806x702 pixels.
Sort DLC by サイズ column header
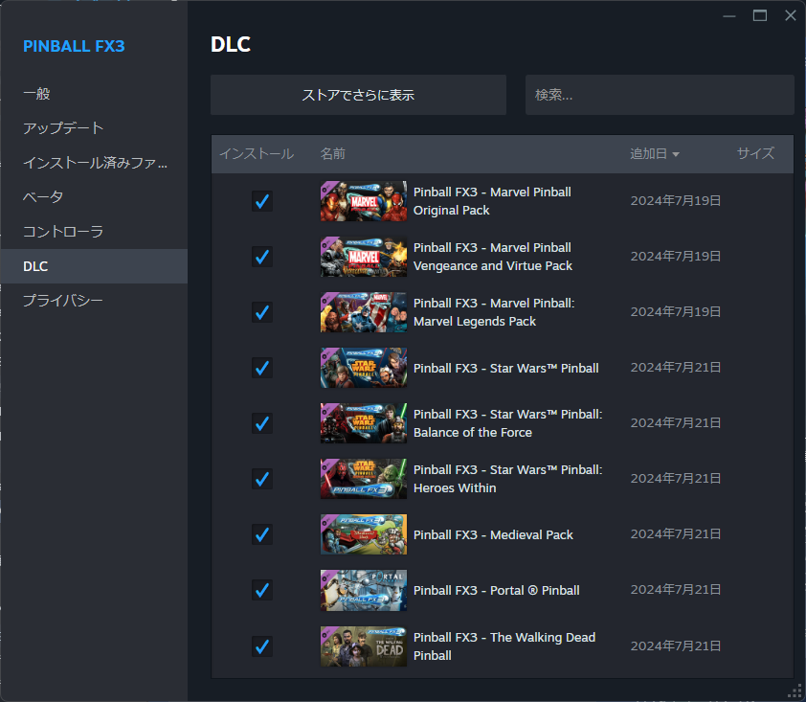point(754,153)
